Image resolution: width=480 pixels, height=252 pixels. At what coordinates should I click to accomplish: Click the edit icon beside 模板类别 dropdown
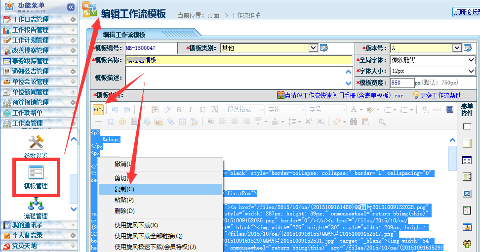(324, 48)
